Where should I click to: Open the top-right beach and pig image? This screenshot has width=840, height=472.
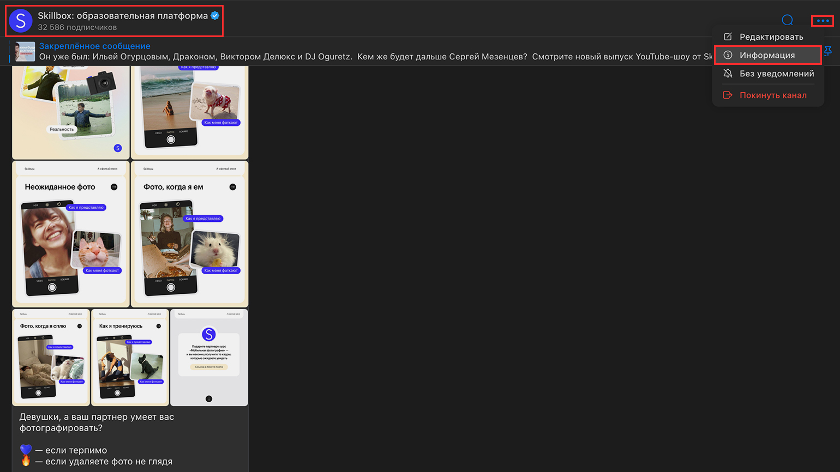tap(190, 112)
